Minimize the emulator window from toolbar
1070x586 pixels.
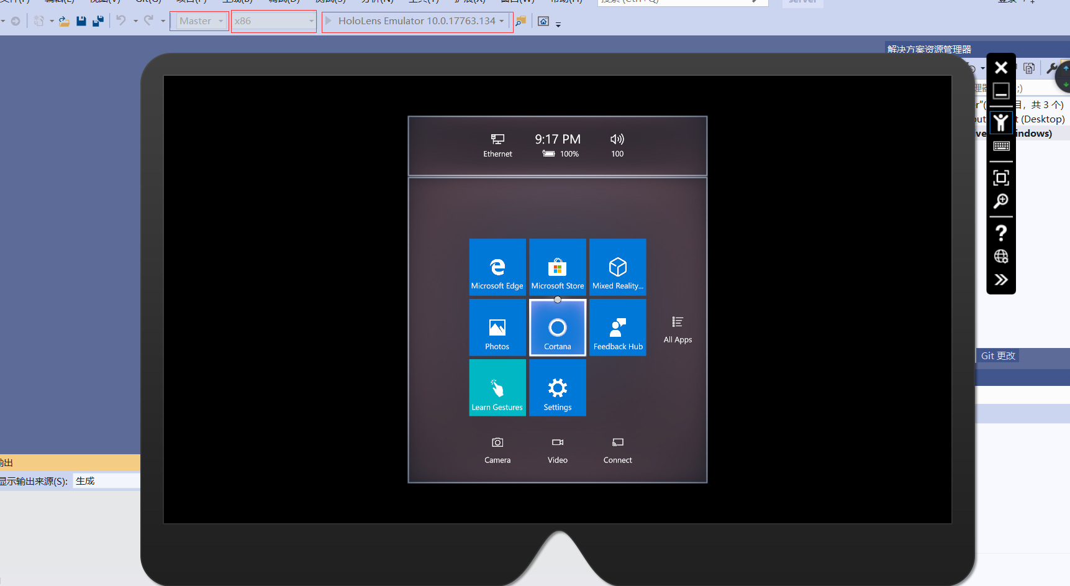tap(1001, 91)
